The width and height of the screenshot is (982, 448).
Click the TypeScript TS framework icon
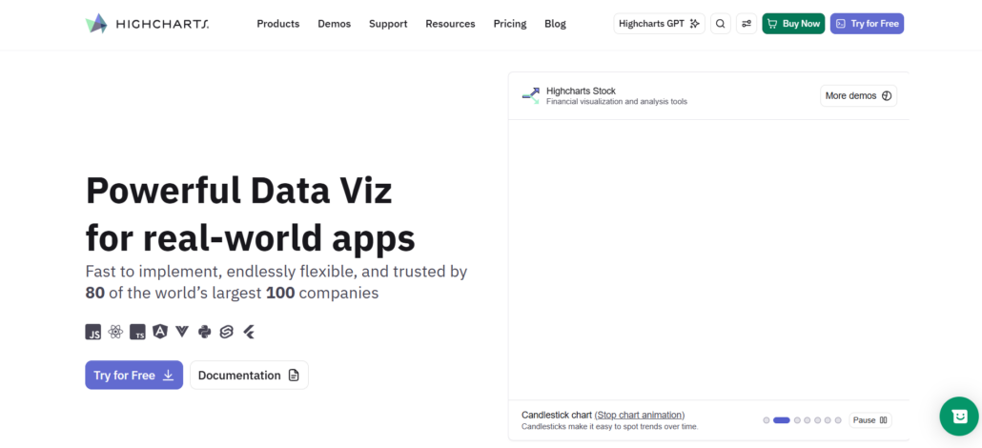pyautogui.click(x=138, y=332)
